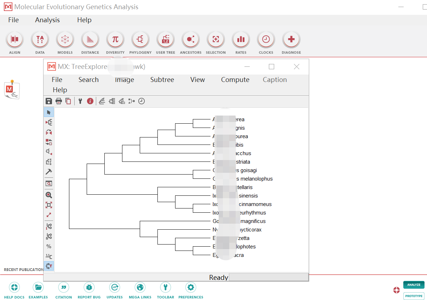Image resolution: width=427 pixels, height=300 pixels.
Task: Open tree options with the wrench icon
Action: click(80, 101)
